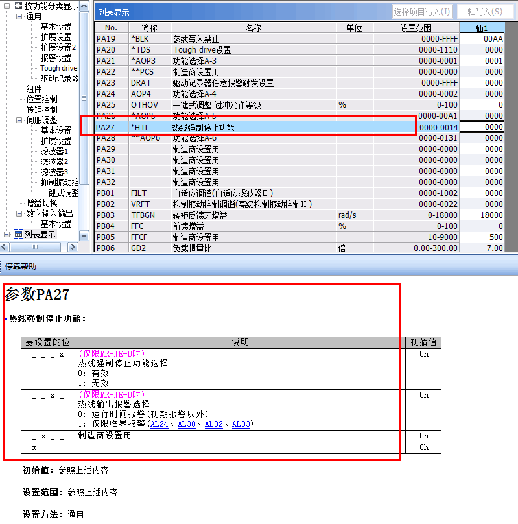The height and width of the screenshot is (524, 518).
Task: Click the 按功能分类显示 tree root icon
Action: pyautogui.click(x=18, y=6)
